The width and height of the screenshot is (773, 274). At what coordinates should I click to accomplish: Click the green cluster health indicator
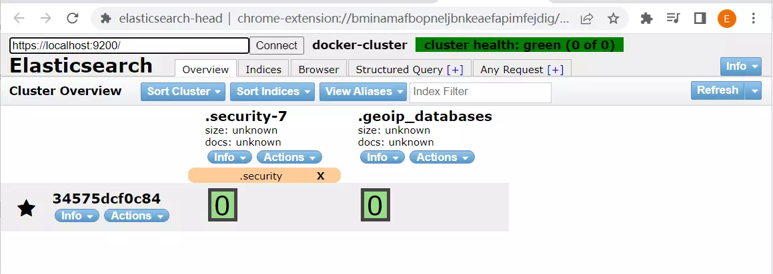[519, 45]
